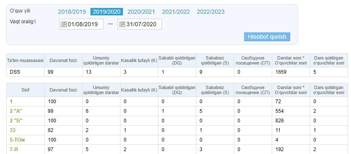This screenshot has height=154, width=351.
Task: Switch to the 2022/2023 school year
Action: pos(211,12)
